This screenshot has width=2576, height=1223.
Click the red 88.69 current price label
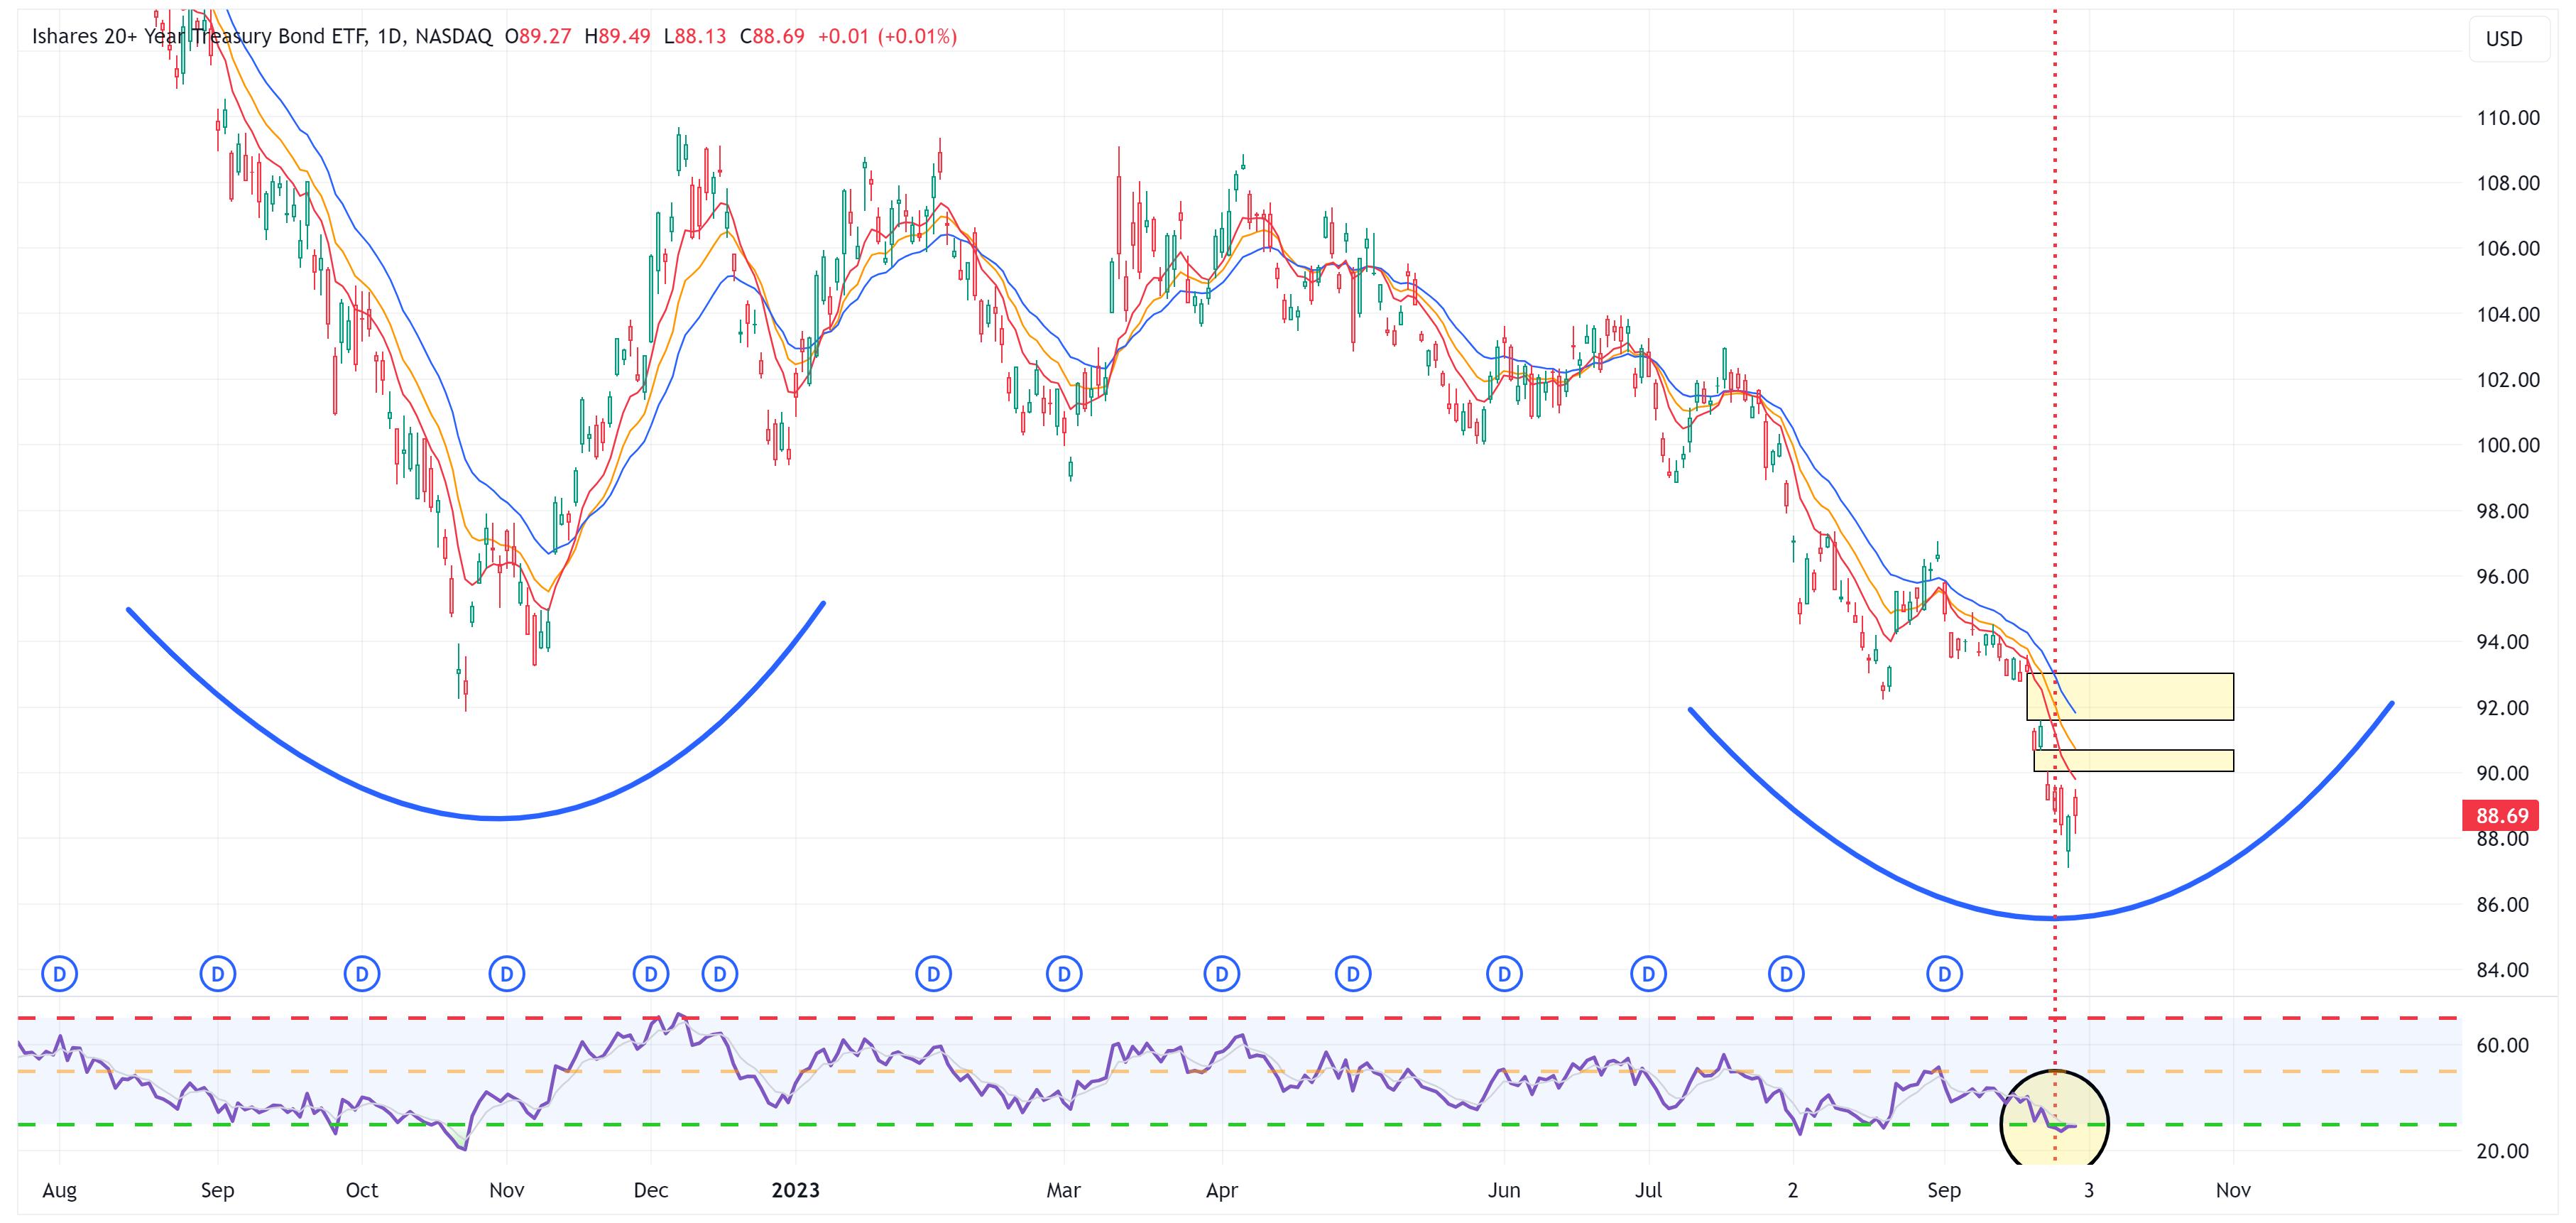pyautogui.click(x=2499, y=815)
